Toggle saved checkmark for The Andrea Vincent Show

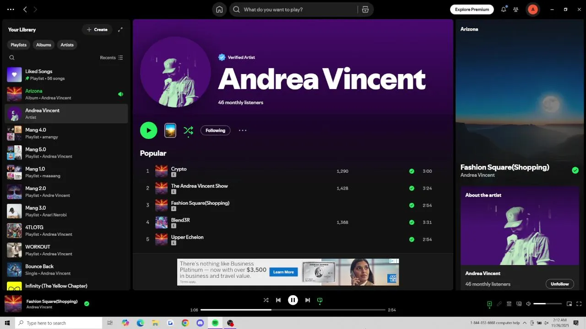point(412,188)
